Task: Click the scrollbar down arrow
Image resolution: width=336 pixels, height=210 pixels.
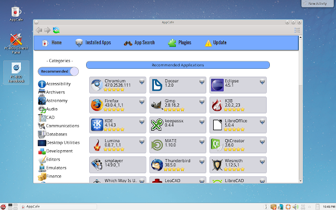Action: (x=300, y=181)
